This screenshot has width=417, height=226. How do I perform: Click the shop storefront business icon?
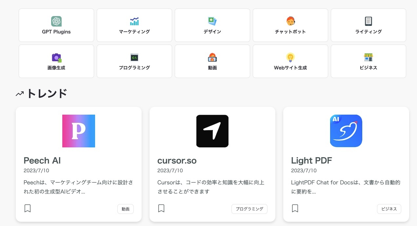point(368,57)
